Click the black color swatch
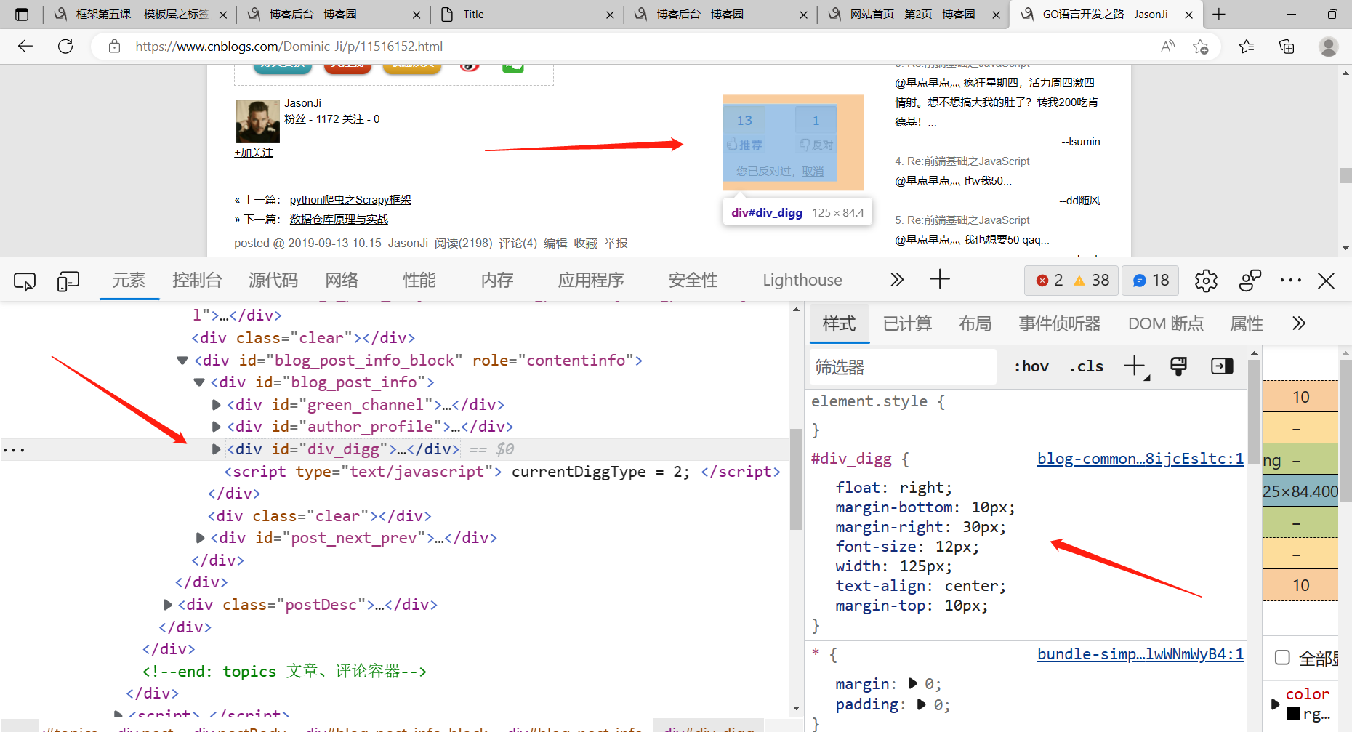Image resolution: width=1352 pixels, height=732 pixels. pyautogui.click(x=1293, y=714)
